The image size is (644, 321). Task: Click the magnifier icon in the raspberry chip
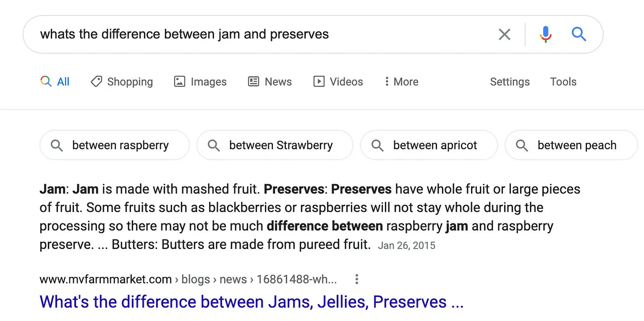pyautogui.click(x=57, y=145)
